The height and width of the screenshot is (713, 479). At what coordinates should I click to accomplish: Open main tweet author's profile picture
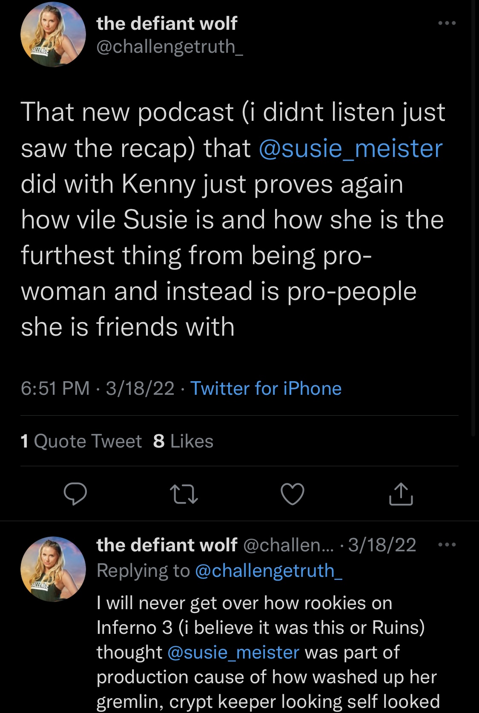tap(53, 34)
